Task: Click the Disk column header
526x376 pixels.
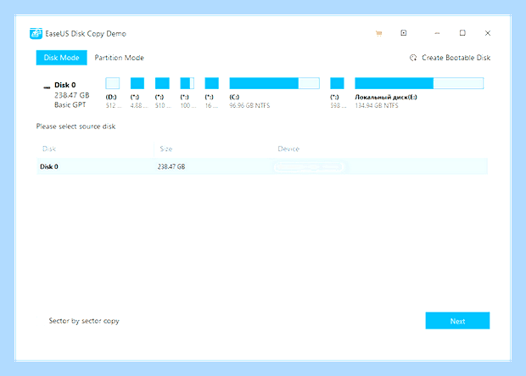Action: (49, 149)
